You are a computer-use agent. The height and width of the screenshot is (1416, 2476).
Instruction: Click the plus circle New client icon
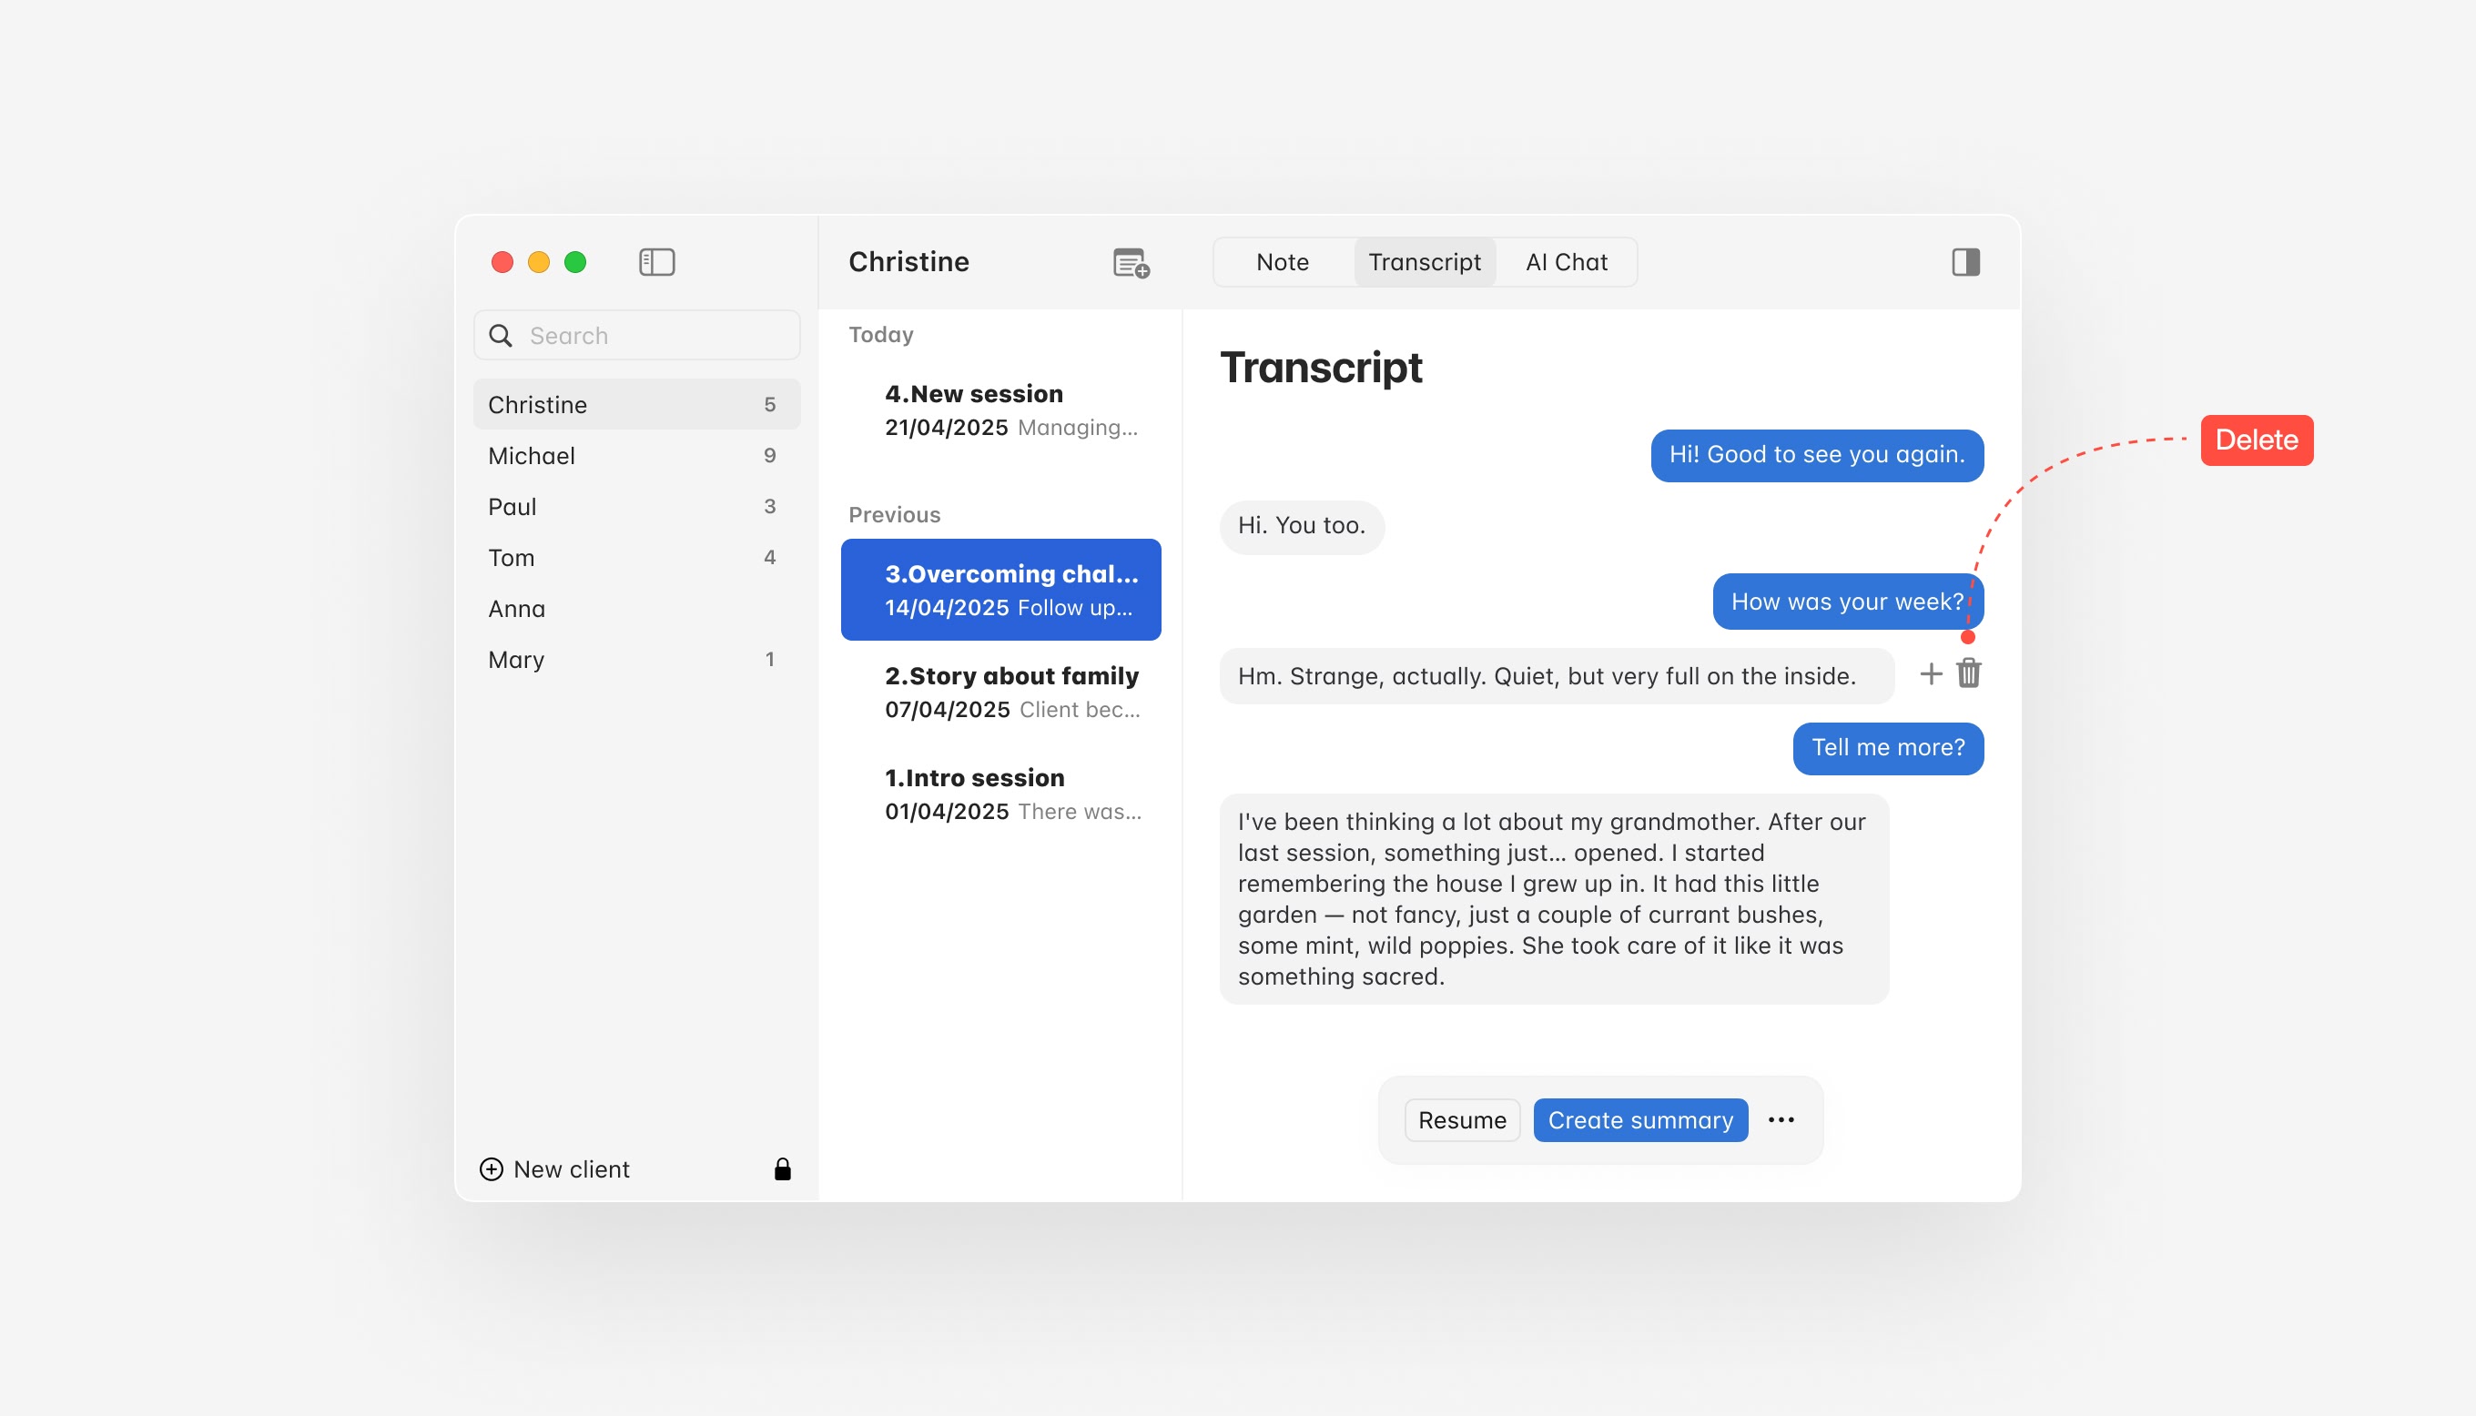[492, 1169]
